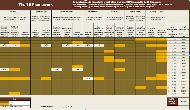Select "Program has activities that promote service" header
190x110 pixels.
coord(120,31)
